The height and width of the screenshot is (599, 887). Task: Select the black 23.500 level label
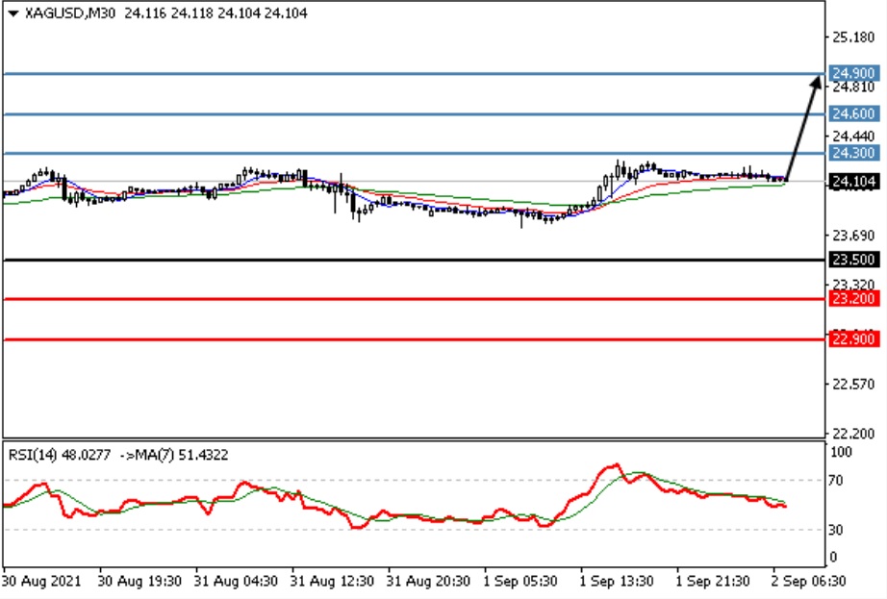[854, 260]
